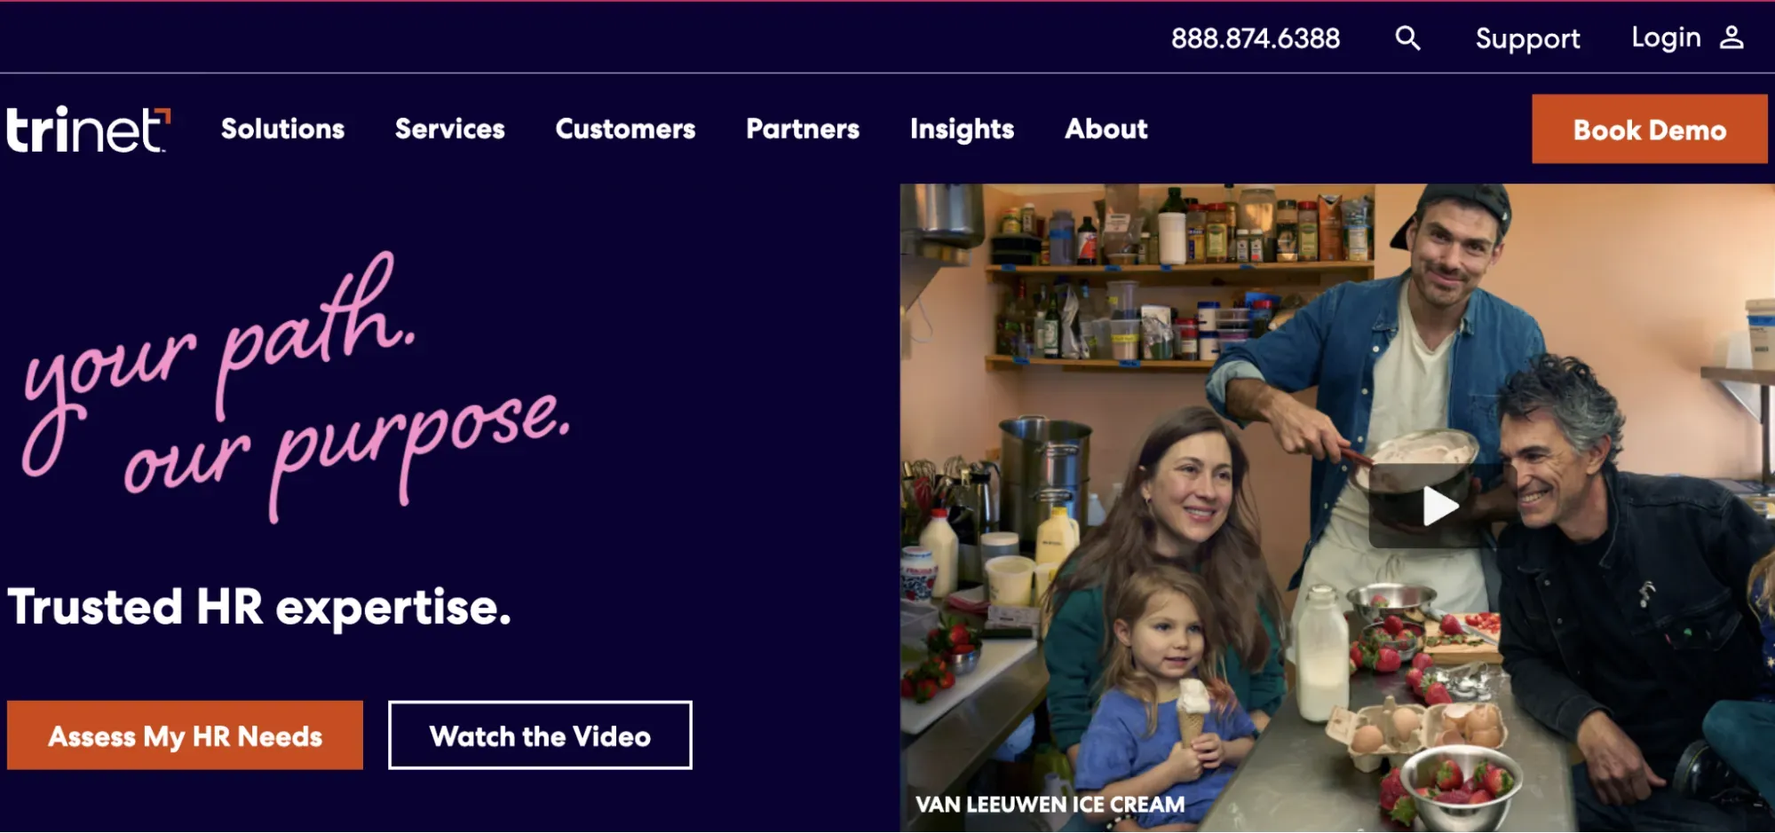The image size is (1775, 833).
Task: Open the About menu
Action: pyautogui.click(x=1106, y=129)
